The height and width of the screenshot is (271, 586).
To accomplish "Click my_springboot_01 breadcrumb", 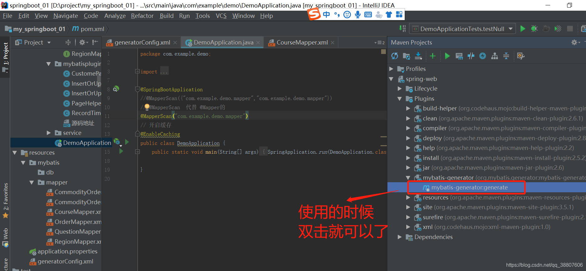I will click(35, 29).
